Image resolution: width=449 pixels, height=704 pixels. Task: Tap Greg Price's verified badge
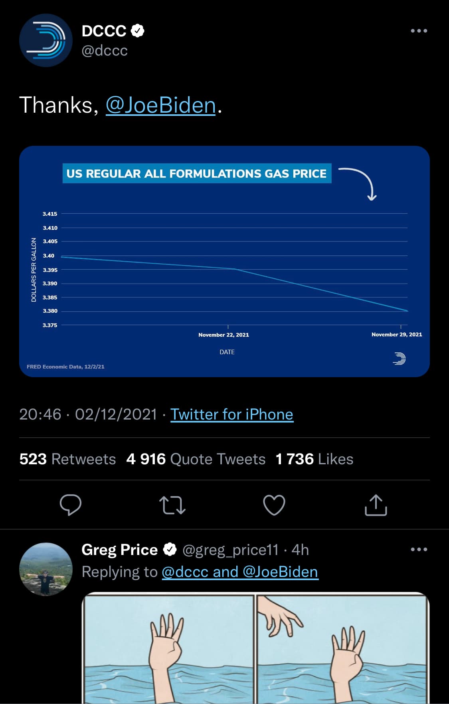click(x=170, y=549)
